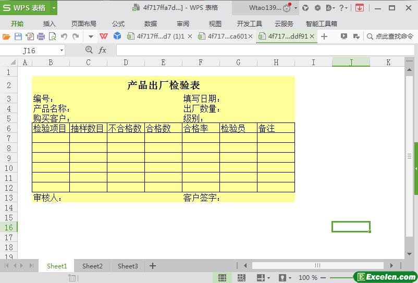
Task: Click the red WPS Writer W icon
Action: coord(104,36)
